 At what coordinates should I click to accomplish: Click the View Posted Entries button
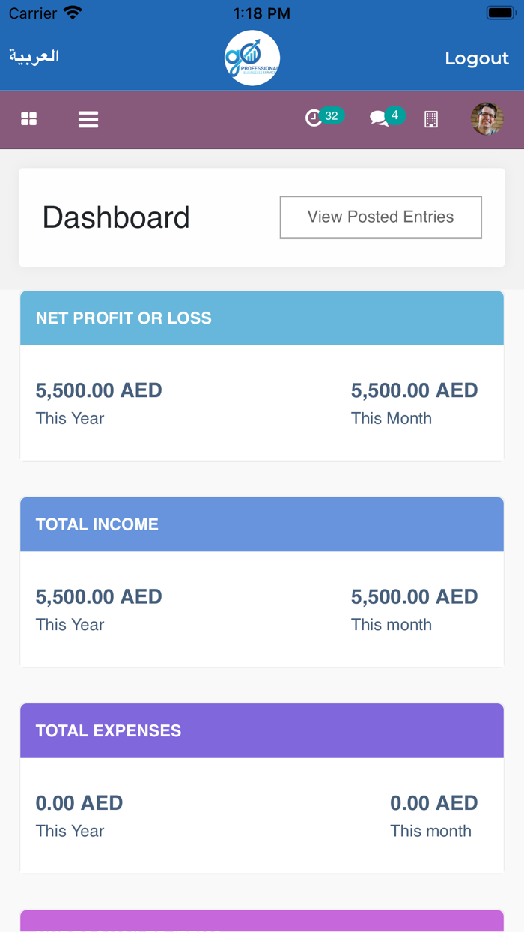pyautogui.click(x=380, y=217)
